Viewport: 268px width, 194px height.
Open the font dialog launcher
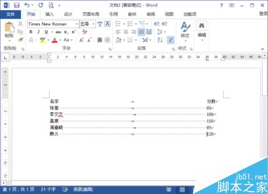110,49
